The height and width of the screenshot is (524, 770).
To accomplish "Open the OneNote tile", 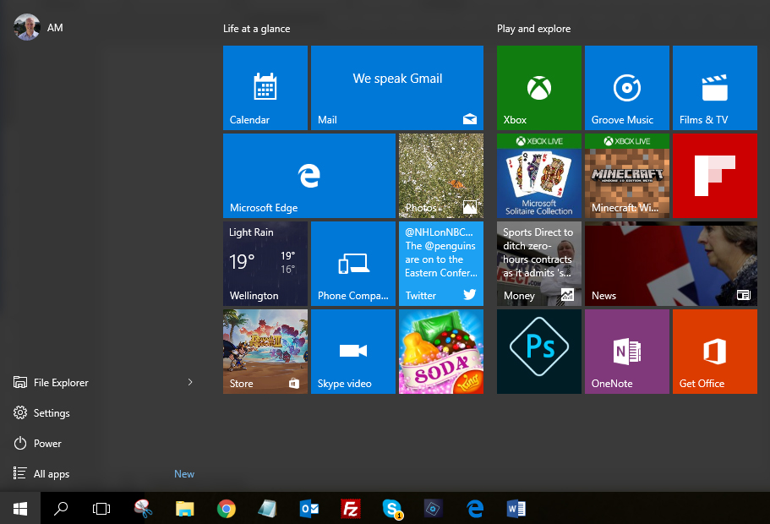I will point(627,352).
